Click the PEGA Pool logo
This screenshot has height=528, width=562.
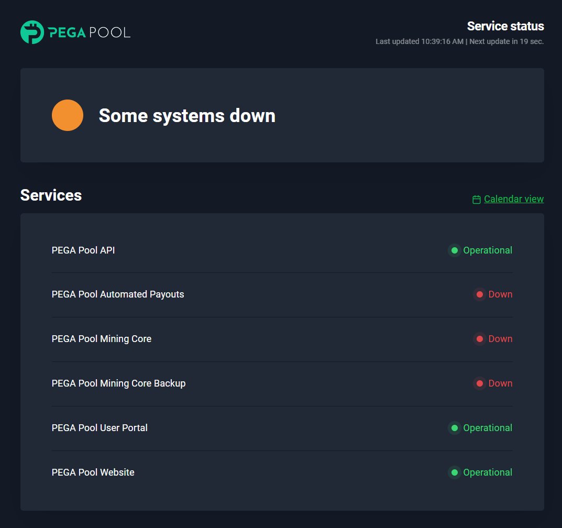75,32
